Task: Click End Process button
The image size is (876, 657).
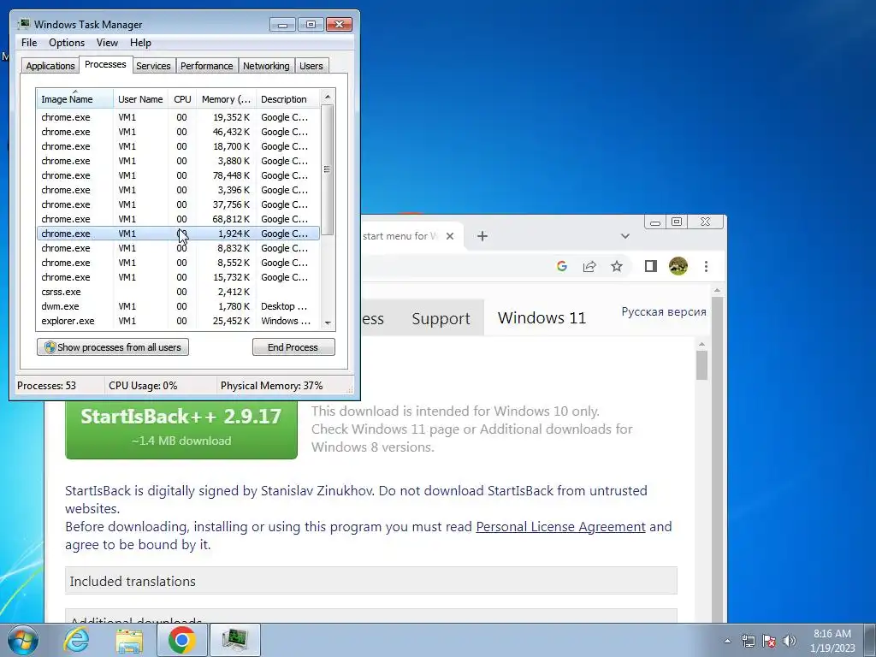Action: [x=293, y=347]
